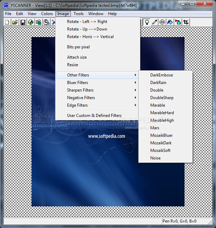Viewport: 216px width, 228px height.
Task: Open the Tools menu
Action: tap(78, 14)
